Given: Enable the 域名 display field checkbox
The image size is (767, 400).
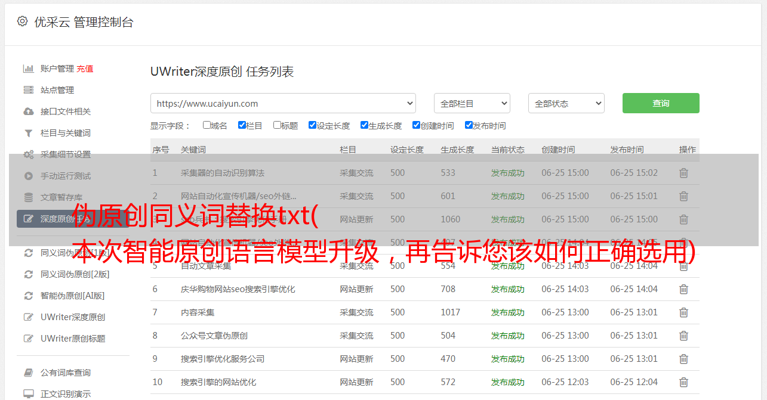Looking at the screenshot, I should [207, 125].
